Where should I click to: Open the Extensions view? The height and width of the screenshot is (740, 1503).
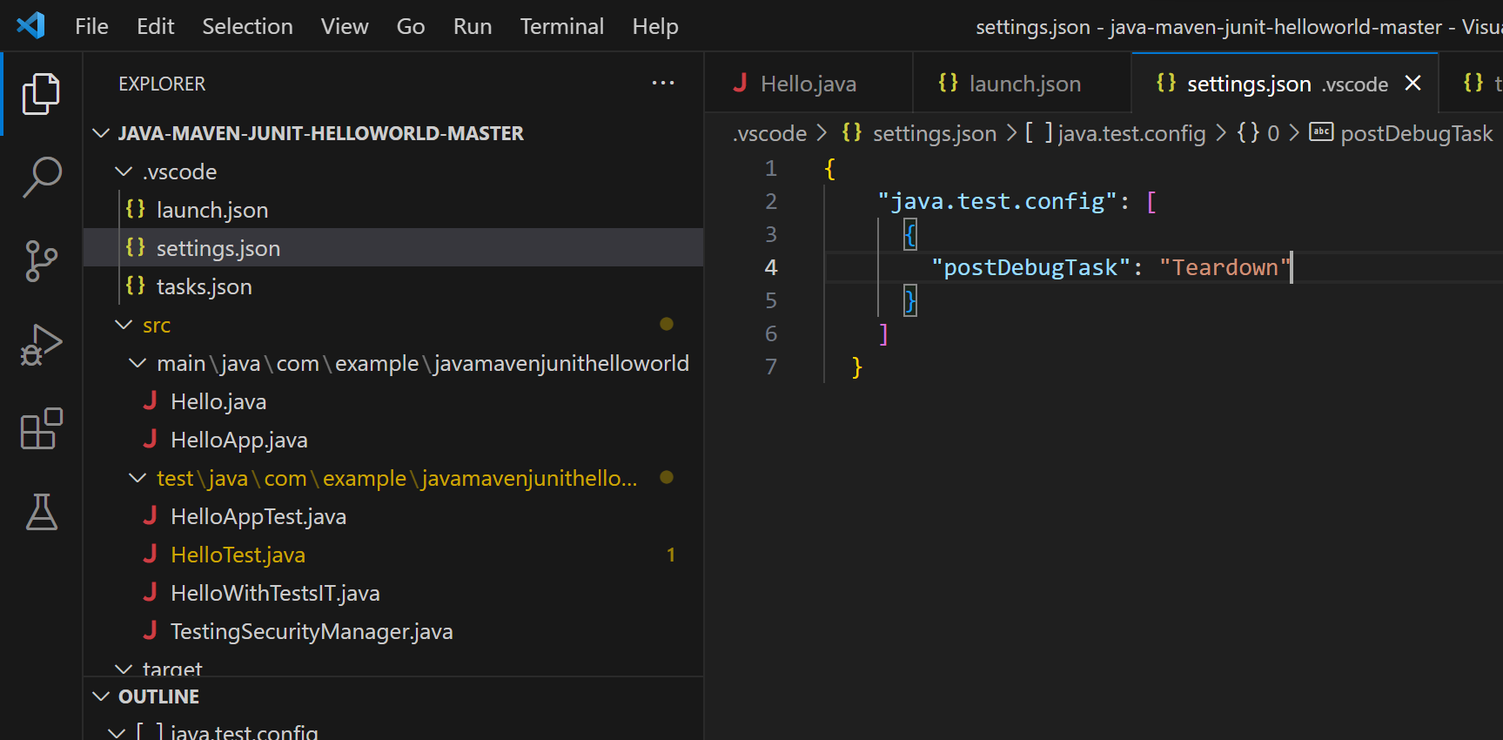pos(41,428)
